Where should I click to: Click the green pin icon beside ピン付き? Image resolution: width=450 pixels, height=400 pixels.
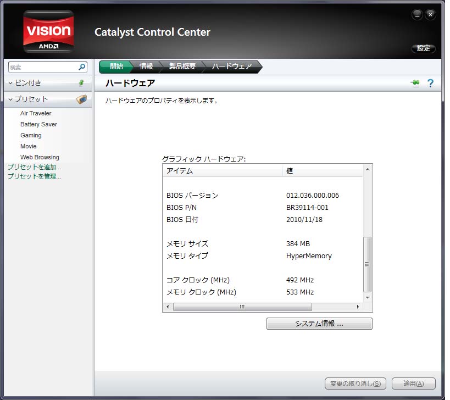81,83
